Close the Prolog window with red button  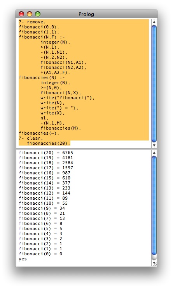coord(21,14)
